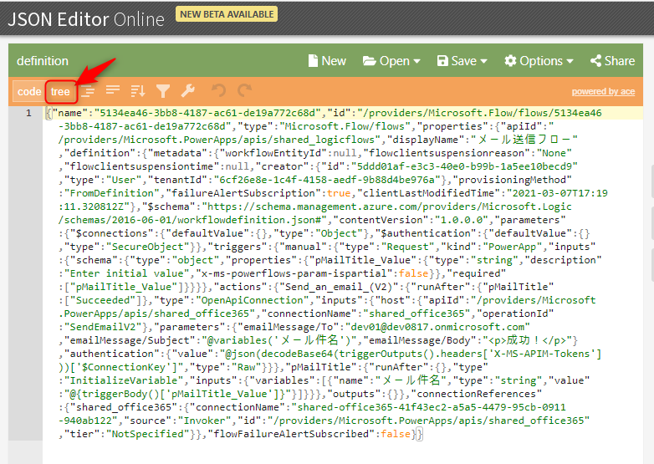Create a New document
Viewport: 654px width, 464px height.
coord(327,61)
